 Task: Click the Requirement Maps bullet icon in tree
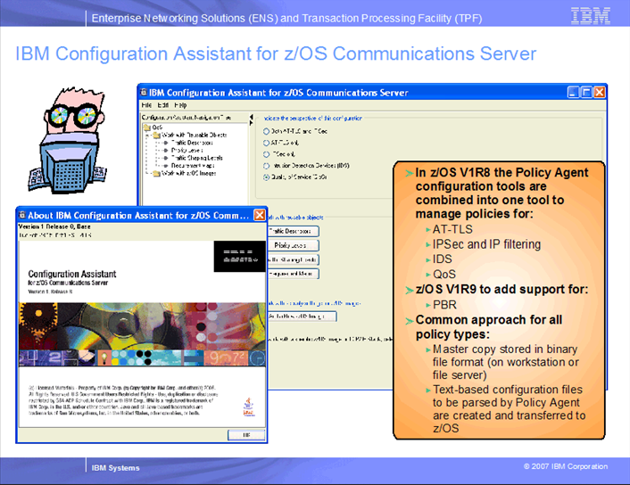[166, 166]
